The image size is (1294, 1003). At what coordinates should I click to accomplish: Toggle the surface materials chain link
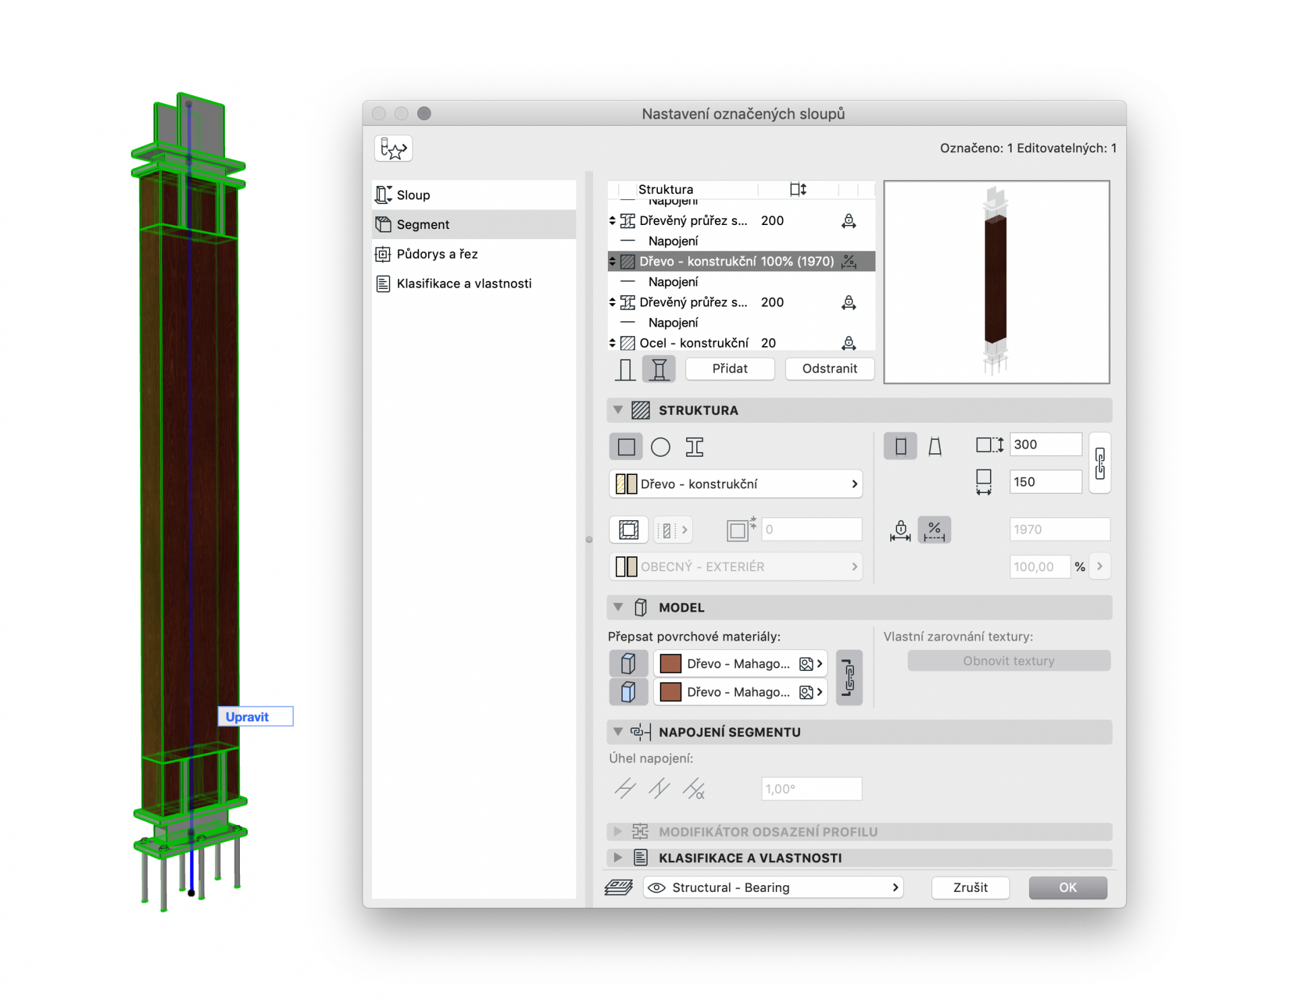click(x=849, y=678)
